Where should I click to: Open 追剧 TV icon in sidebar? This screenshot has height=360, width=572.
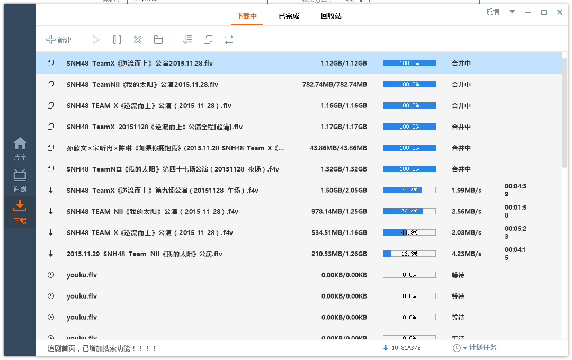pyautogui.click(x=20, y=181)
